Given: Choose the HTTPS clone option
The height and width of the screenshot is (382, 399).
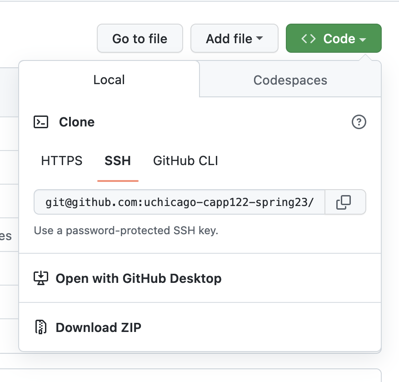Looking at the screenshot, I should [62, 161].
